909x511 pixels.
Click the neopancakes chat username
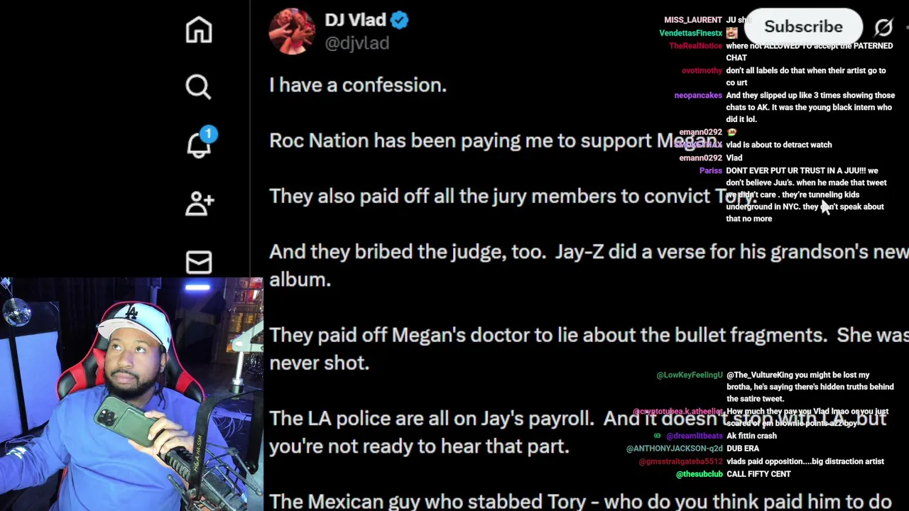click(698, 95)
